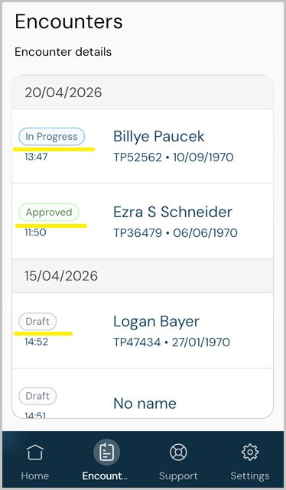Go to the Settings tab label
Screen dimensions: 286x490
[x=250, y=476]
